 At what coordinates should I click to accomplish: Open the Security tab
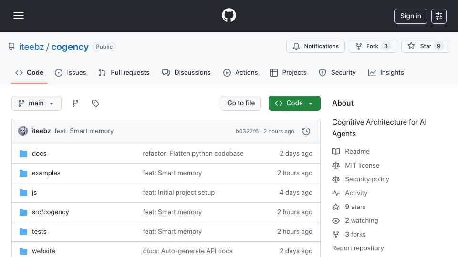337,72
